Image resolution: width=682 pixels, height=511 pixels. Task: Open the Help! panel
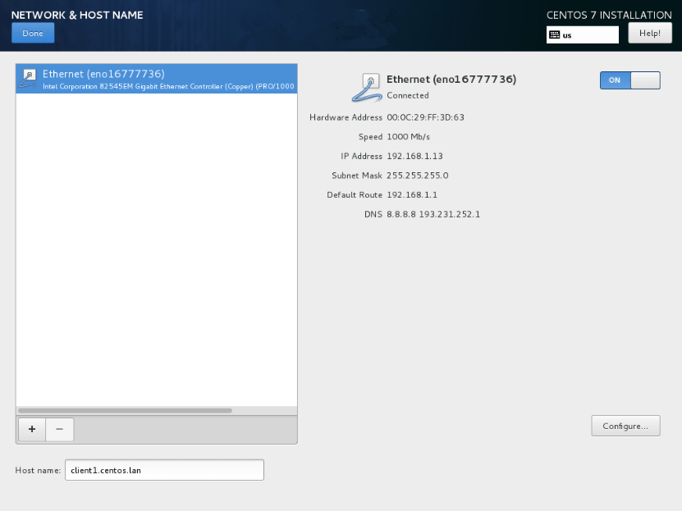tap(650, 33)
